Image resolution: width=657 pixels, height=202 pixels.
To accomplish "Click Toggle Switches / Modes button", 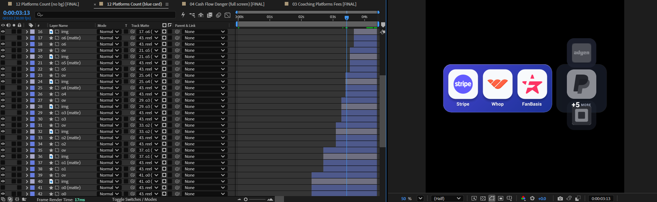I will [x=134, y=200].
